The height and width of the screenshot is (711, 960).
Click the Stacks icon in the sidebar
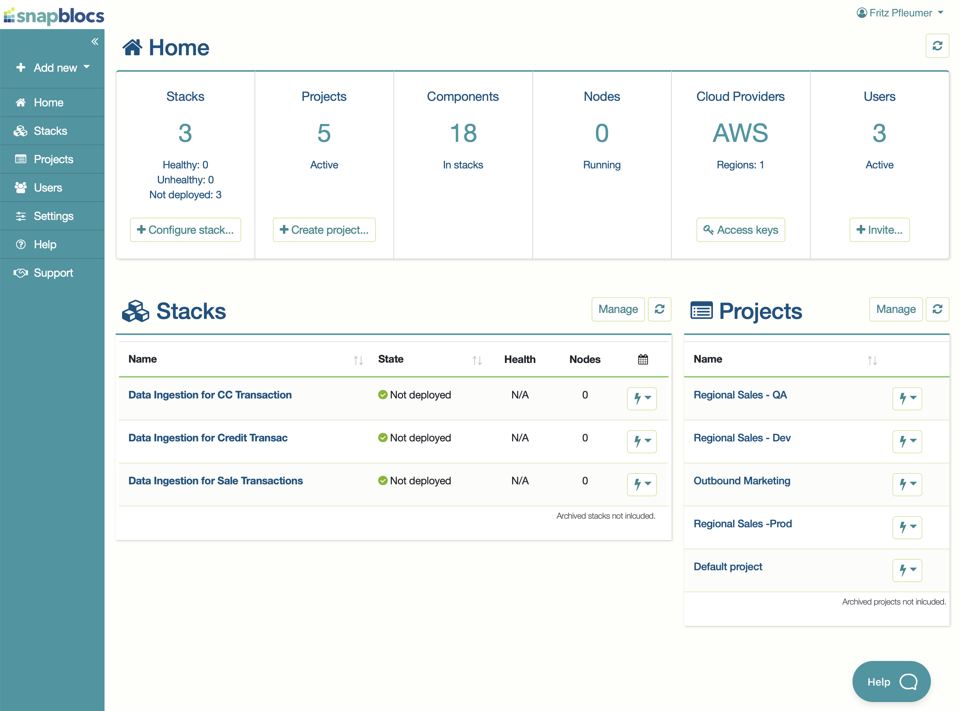[x=21, y=131]
